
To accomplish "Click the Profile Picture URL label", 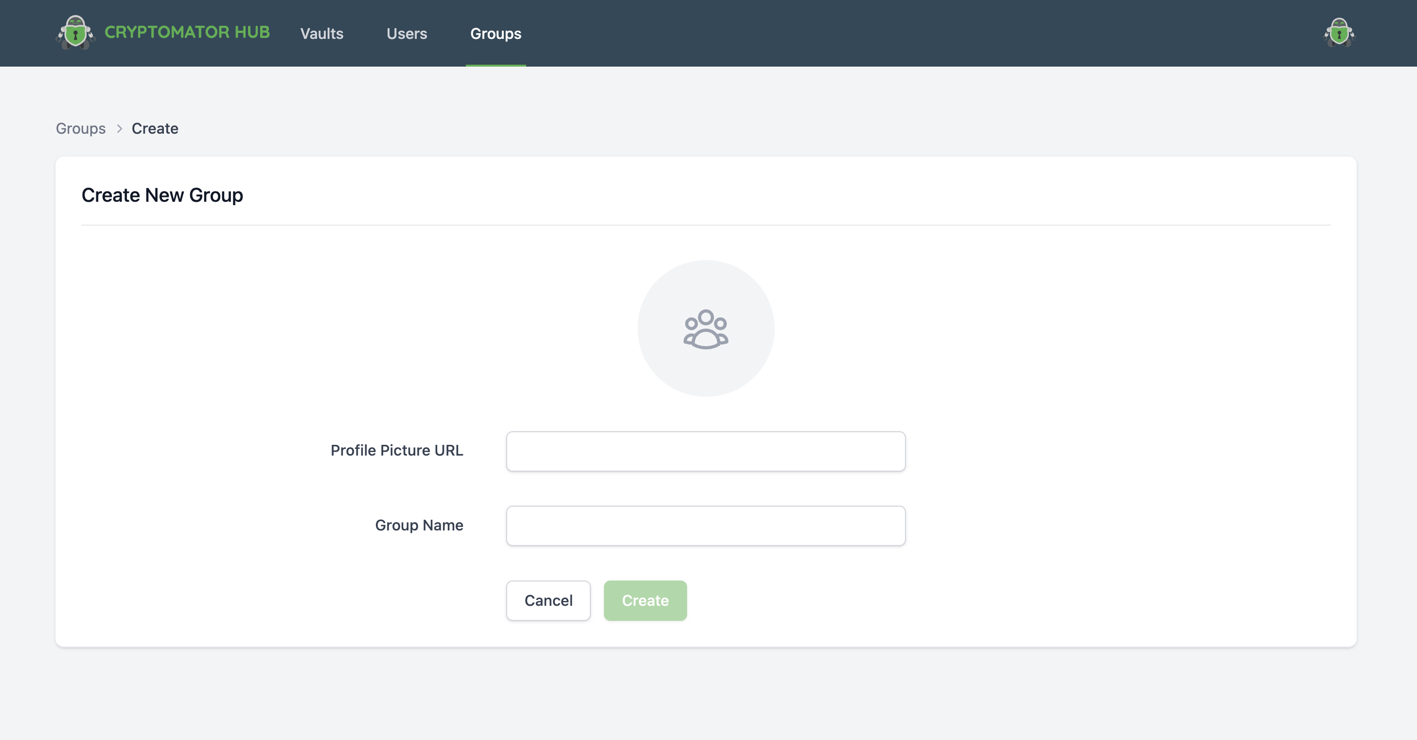I will pos(397,451).
